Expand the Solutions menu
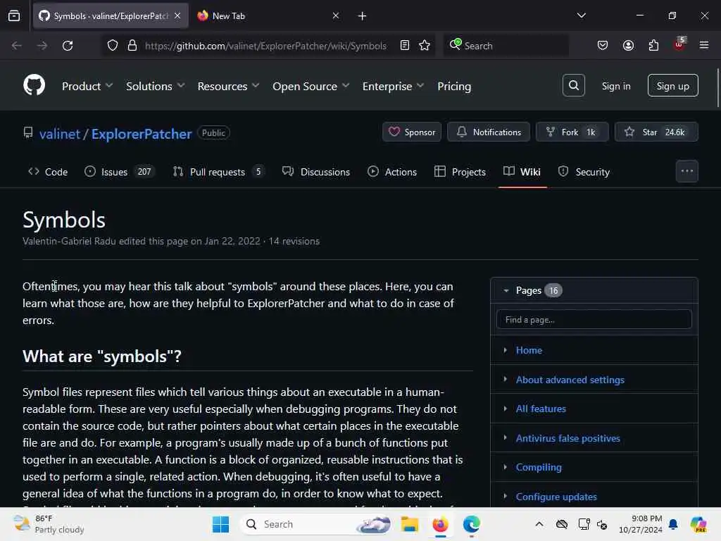721x541 pixels. (x=156, y=86)
